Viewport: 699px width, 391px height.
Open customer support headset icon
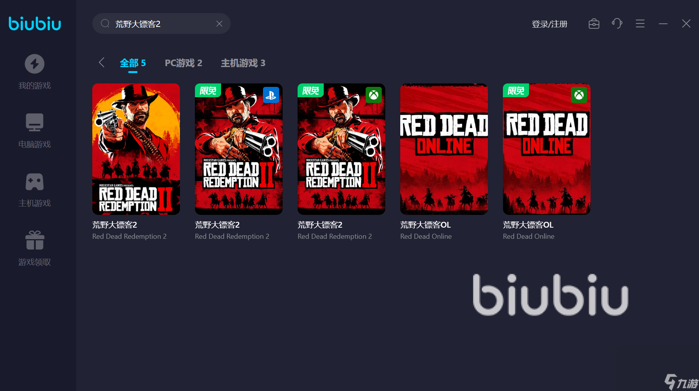coord(617,23)
